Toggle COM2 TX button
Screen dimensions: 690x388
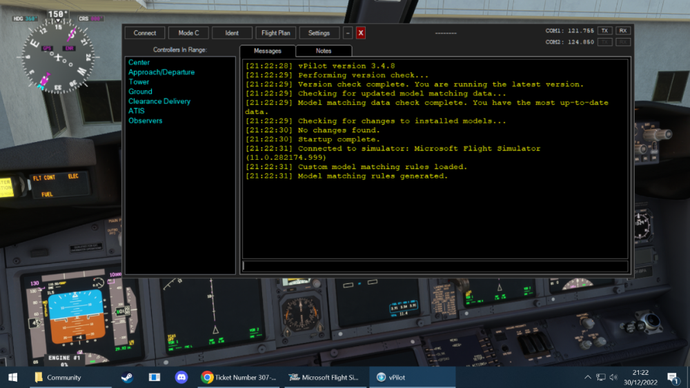pyautogui.click(x=604, y=42)
